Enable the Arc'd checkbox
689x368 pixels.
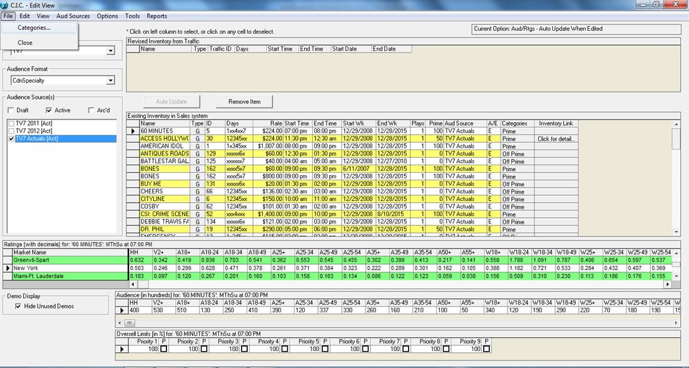click(x=91, y=111)
